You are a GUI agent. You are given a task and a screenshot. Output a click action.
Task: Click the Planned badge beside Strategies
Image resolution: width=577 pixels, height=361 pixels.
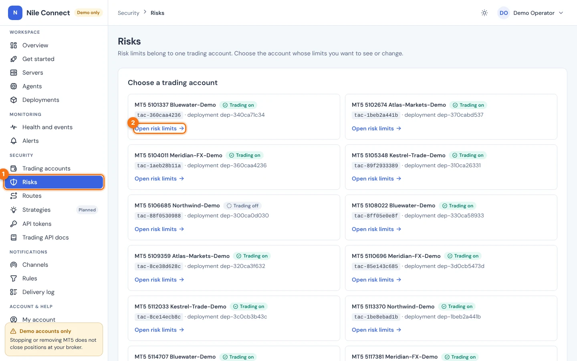(x=87, y=210)
